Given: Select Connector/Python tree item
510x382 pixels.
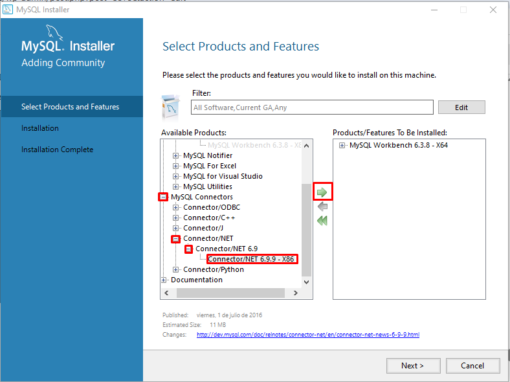Looking at the screenshot, I should [x=214, y=269].
